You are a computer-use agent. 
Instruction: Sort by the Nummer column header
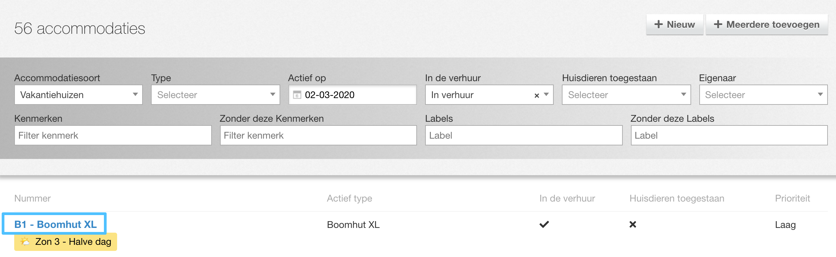pyautogui.click(x=32, y=198)
